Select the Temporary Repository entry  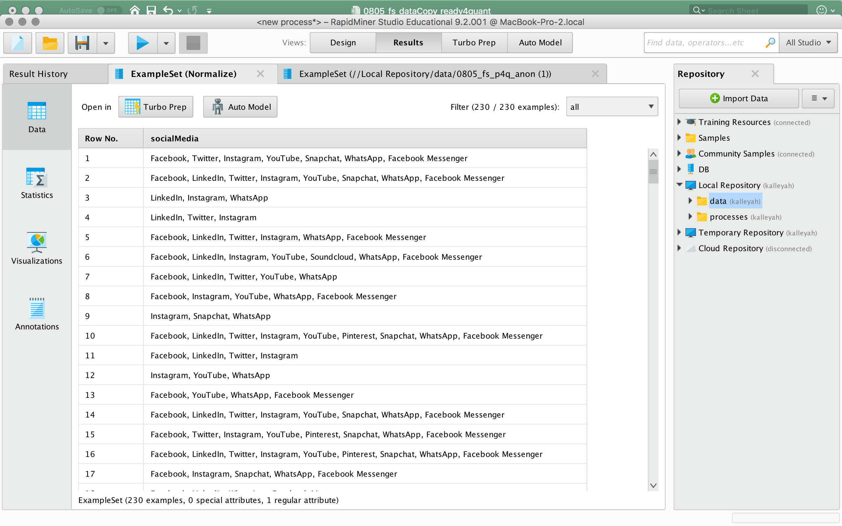751,233
